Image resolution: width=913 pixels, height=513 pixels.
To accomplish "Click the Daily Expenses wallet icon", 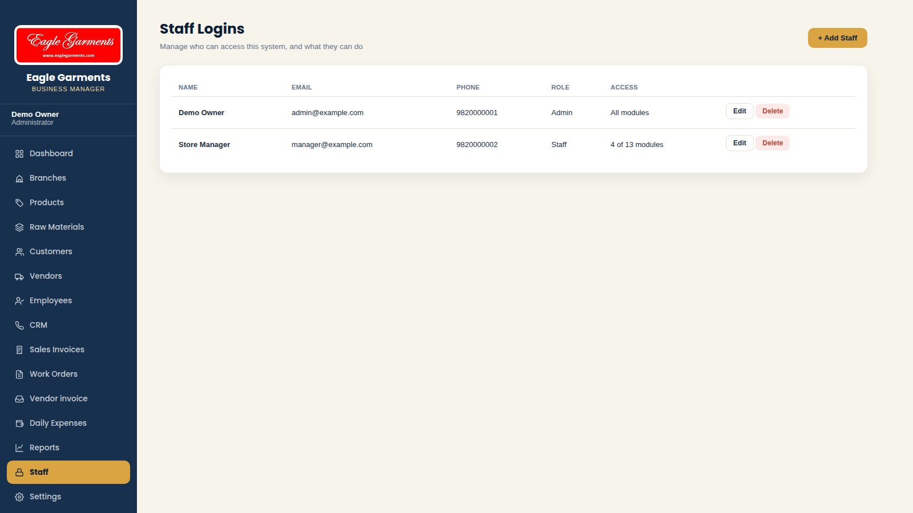I will (19, 424).
